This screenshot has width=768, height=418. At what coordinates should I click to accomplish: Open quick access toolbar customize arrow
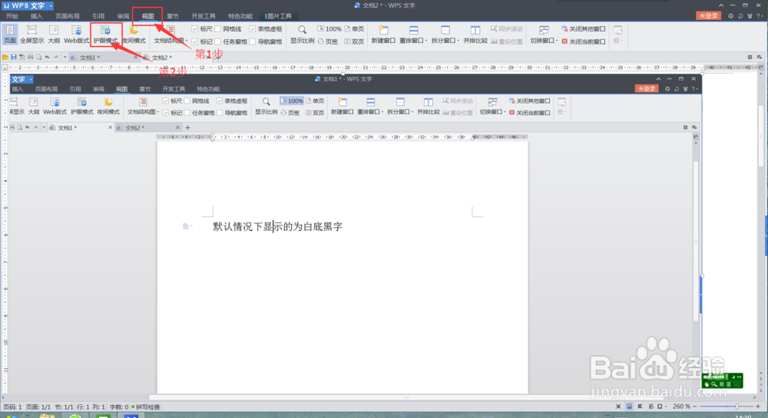[65, 58]
